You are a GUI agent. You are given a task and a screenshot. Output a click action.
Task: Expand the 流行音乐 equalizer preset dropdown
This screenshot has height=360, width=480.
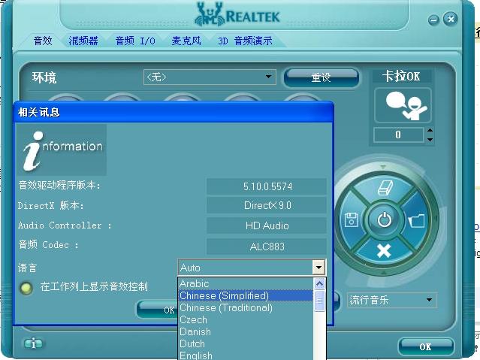point(429,300)
